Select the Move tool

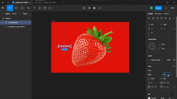click(9, 8)
